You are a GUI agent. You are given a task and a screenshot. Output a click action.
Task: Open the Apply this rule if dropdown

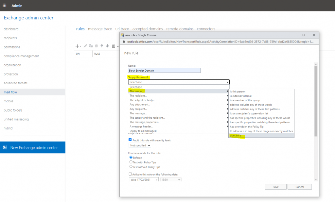(179, 82)
